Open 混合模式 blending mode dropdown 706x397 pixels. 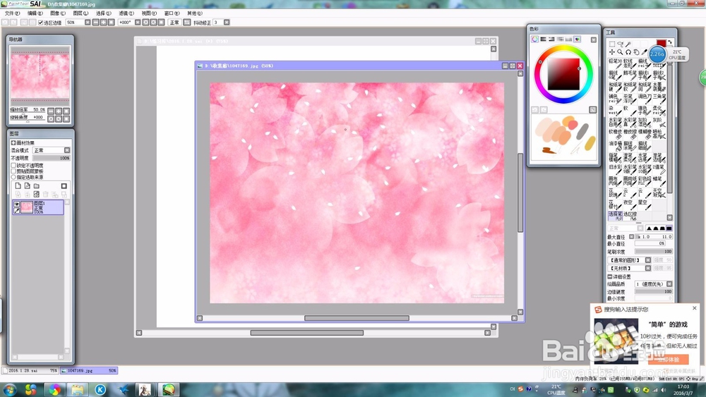tap(67, 150)
